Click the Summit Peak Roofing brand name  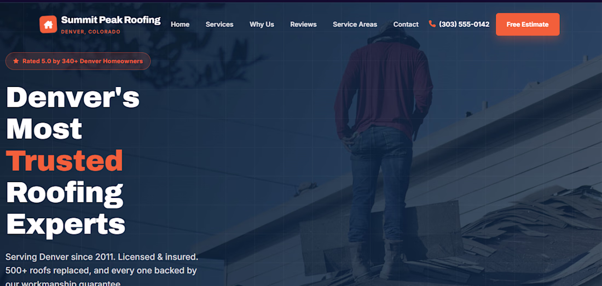click(x=111, y=20)
